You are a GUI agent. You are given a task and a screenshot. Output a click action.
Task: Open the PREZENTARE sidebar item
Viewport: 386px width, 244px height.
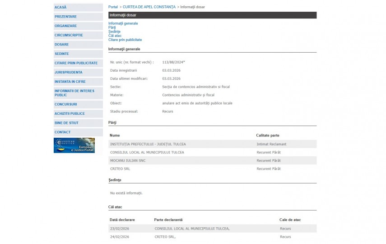65,17
